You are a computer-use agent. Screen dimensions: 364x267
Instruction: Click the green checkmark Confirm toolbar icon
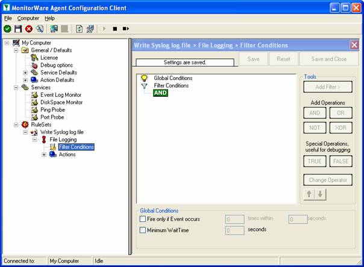coord(7,29)
